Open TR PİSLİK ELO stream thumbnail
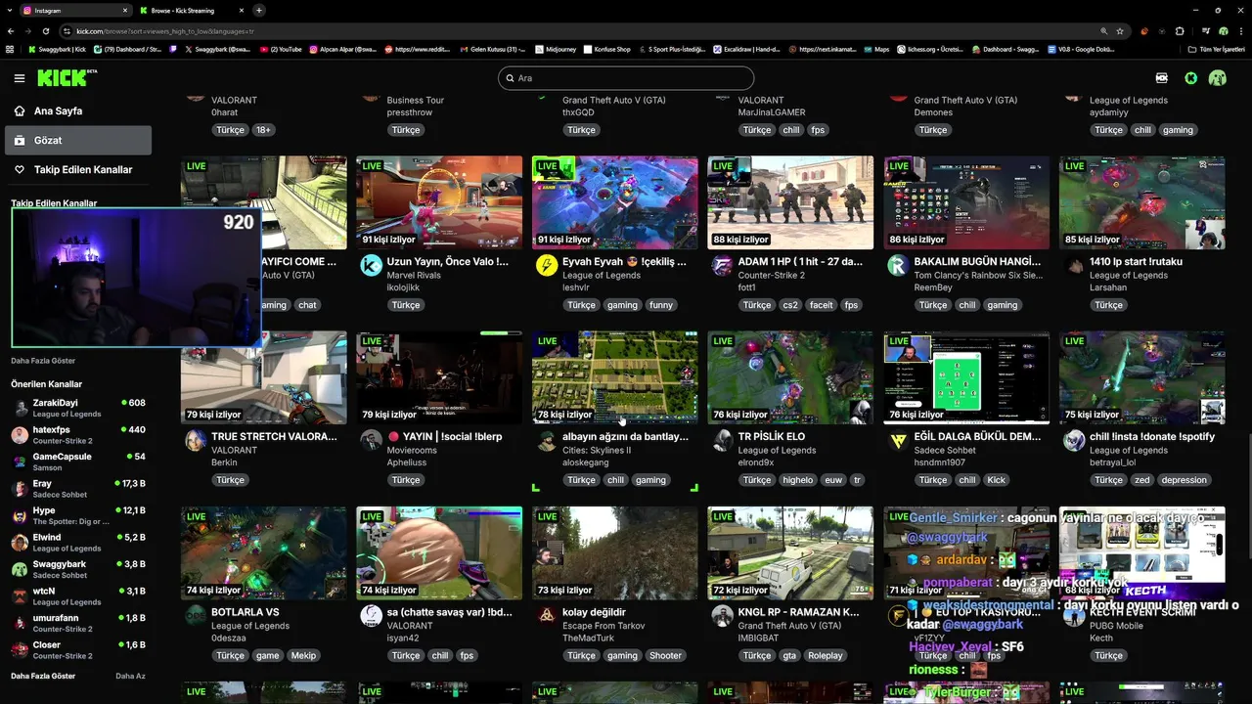 [x=790, y=377]
